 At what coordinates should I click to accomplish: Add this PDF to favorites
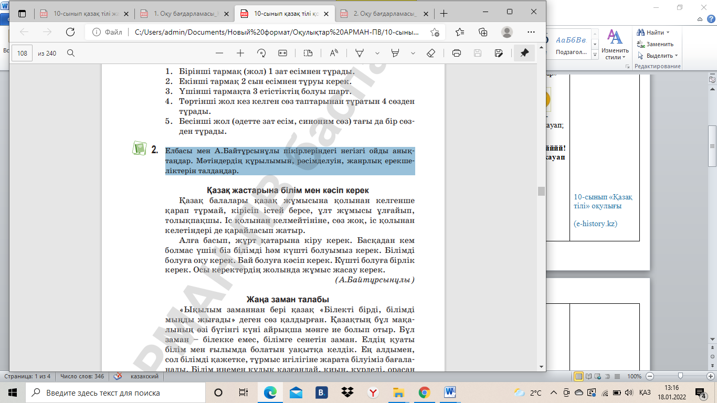coord(435,32)
